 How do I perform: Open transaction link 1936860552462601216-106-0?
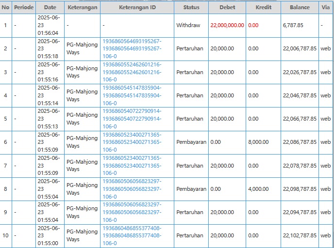(x=132, y=72)
